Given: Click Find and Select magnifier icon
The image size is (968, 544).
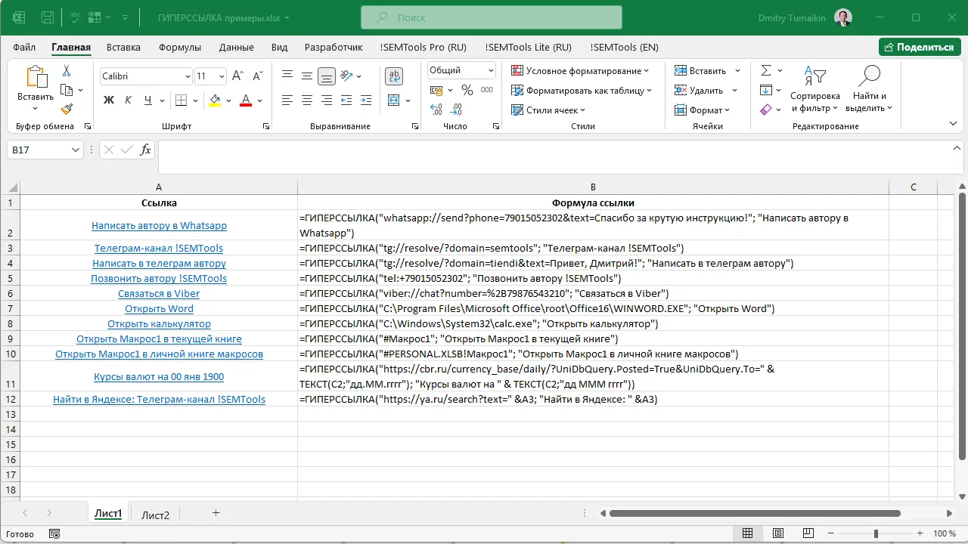Looking at the screenshot, I should coord(869,76).
